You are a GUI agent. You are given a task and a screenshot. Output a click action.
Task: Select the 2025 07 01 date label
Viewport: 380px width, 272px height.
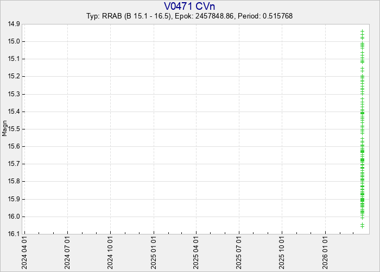tap(239, 253)
